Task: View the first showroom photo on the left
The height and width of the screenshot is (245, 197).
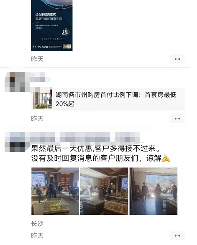Action: (55, 191)
